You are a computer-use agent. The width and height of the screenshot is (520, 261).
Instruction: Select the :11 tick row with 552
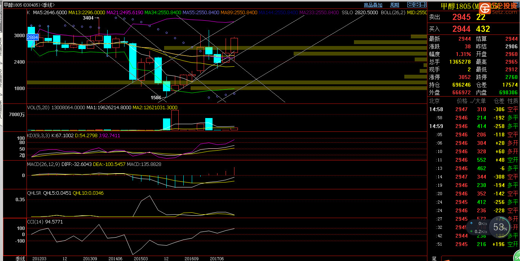[x=473, y=160]
